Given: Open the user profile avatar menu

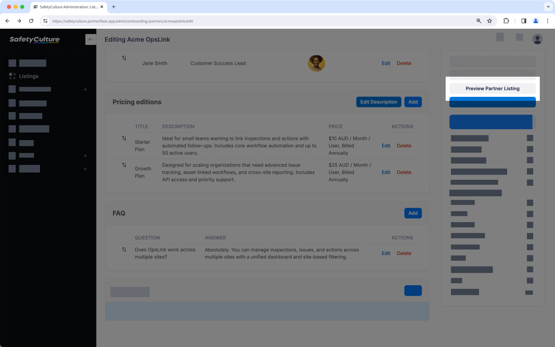Looking at the screenshot, I should [x=537, y=39].
